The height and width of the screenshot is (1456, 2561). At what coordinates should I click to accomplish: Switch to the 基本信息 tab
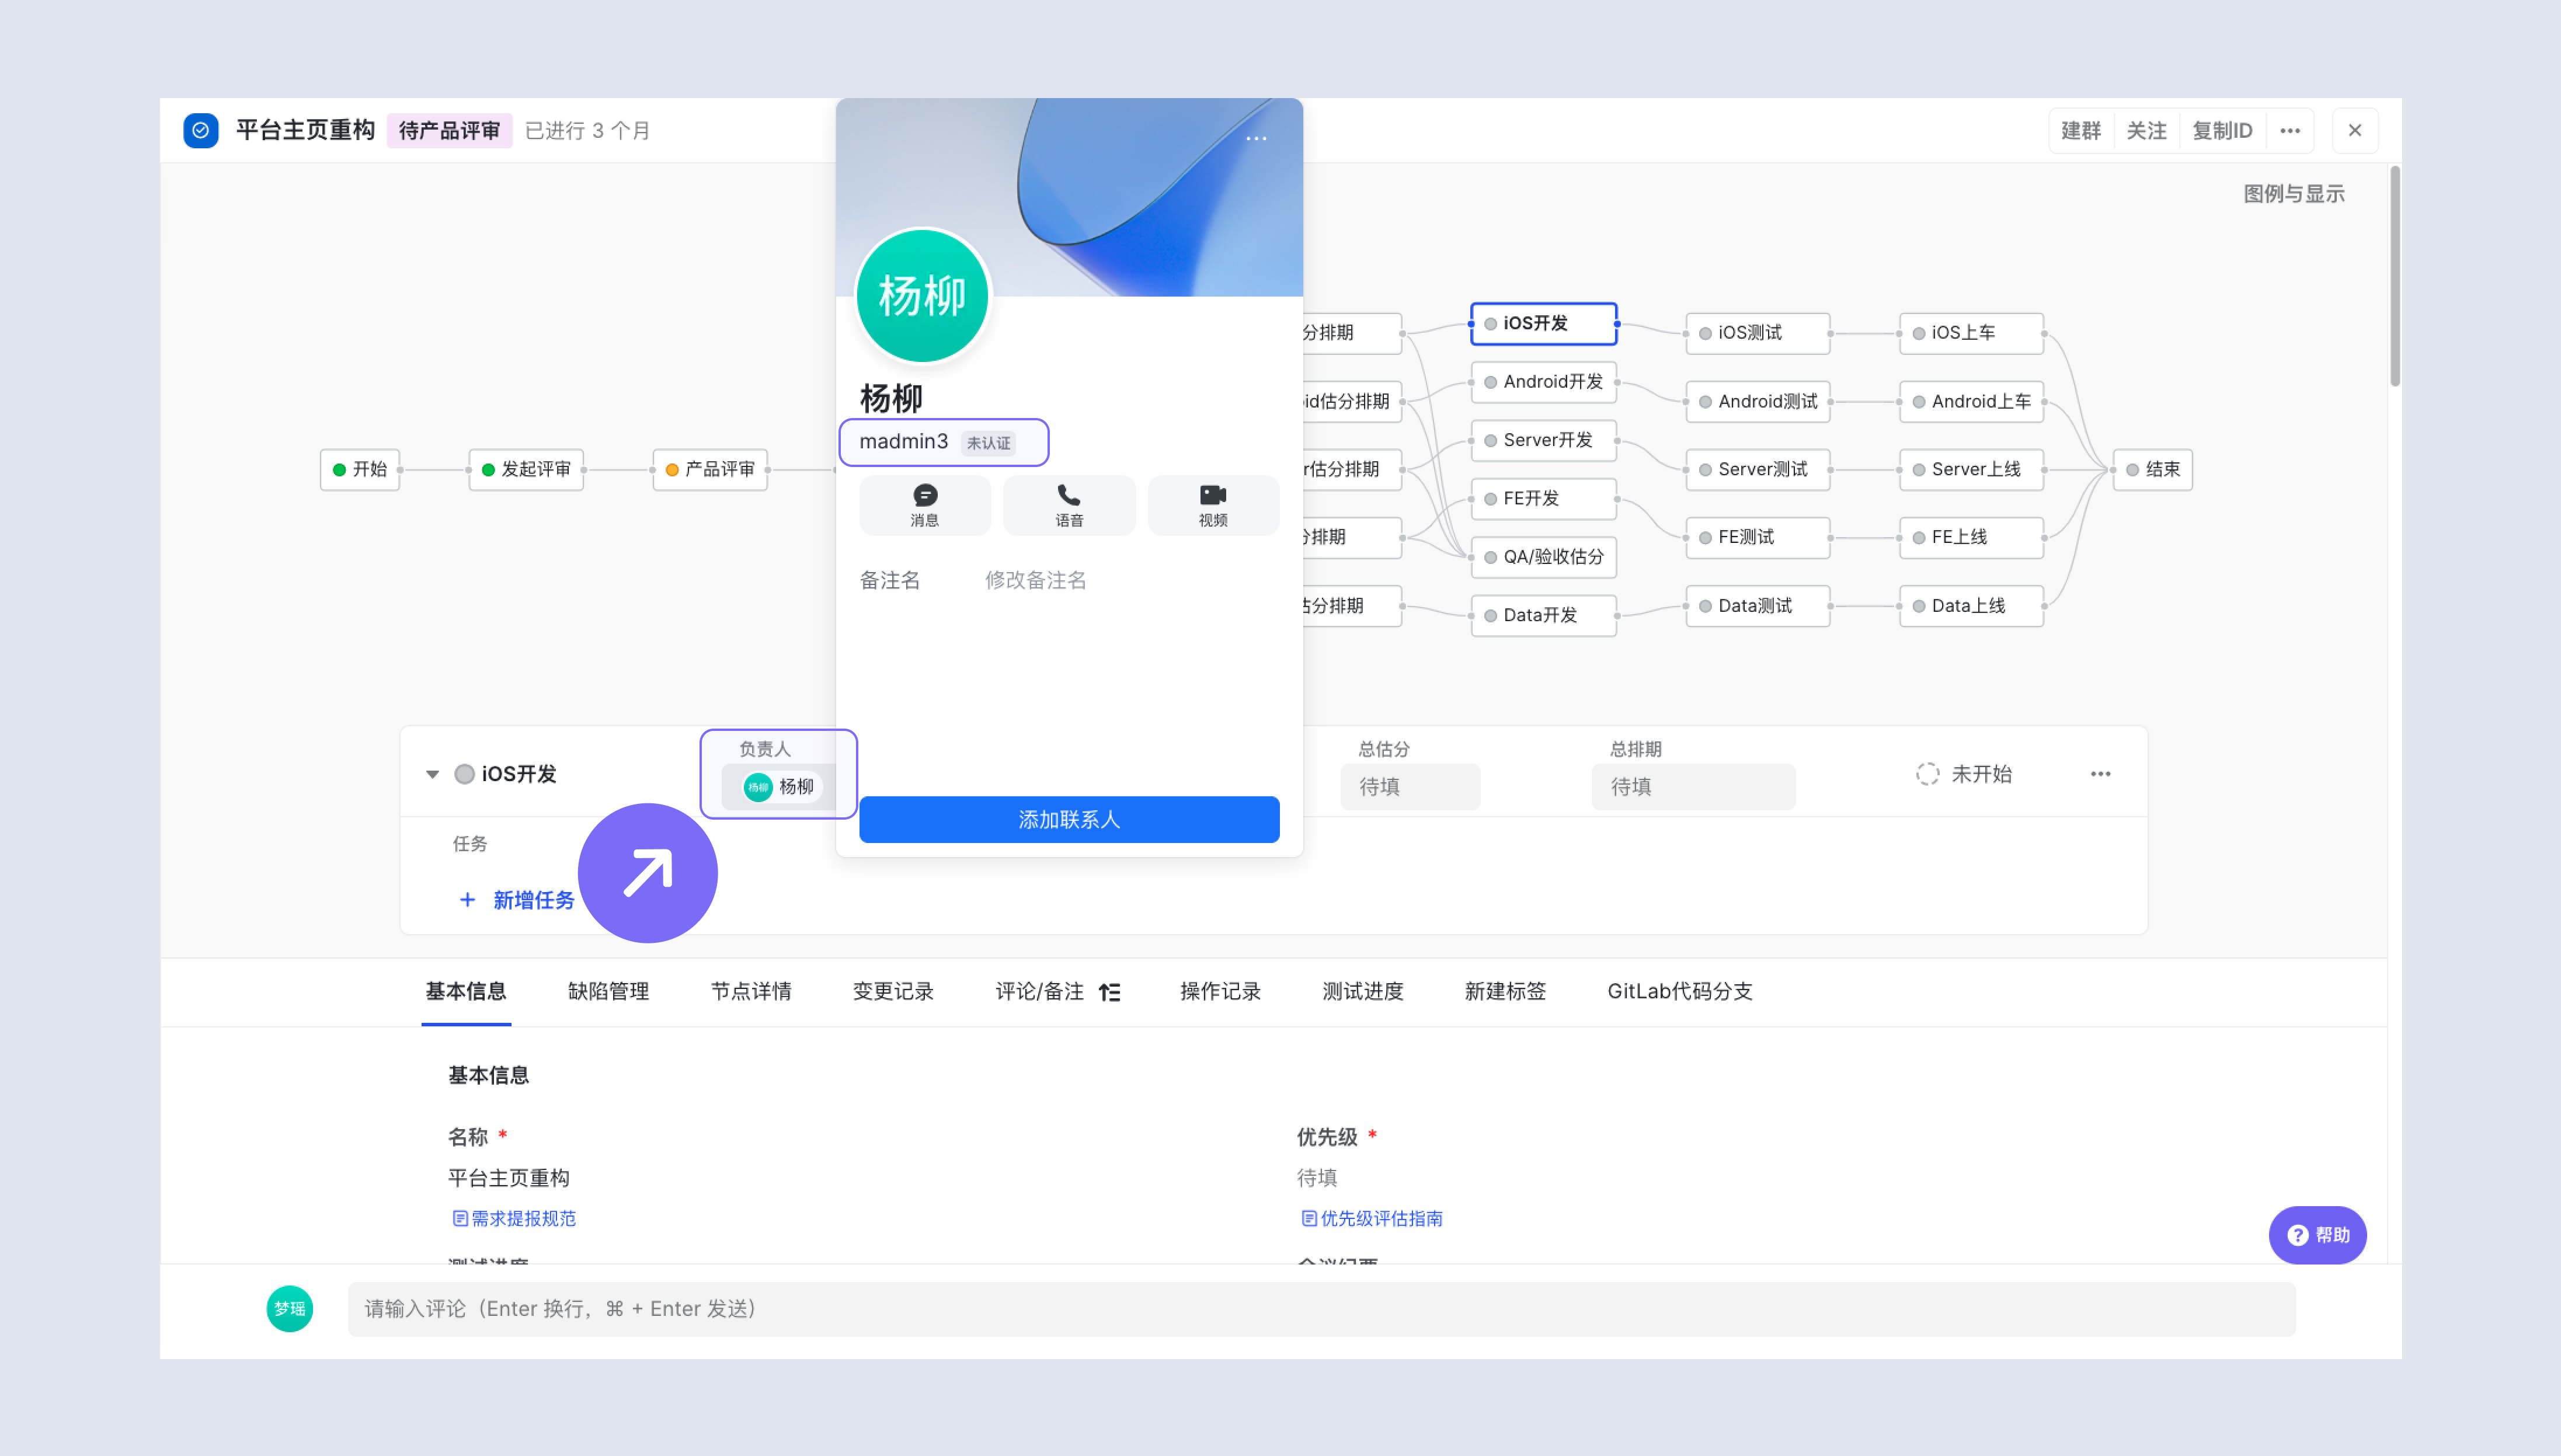pos(466,991)
